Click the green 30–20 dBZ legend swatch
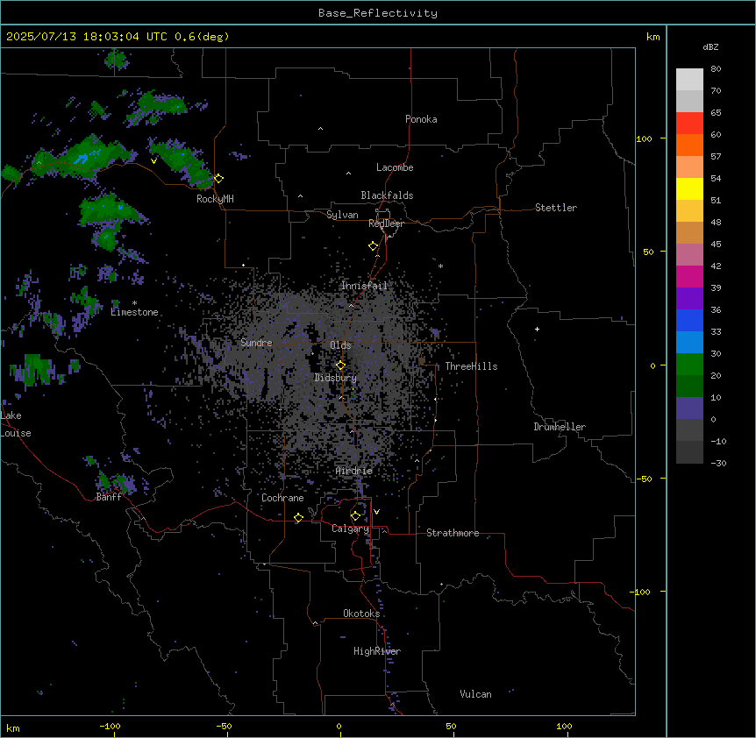This screenshot has width=756, height=738. [689, 365]
